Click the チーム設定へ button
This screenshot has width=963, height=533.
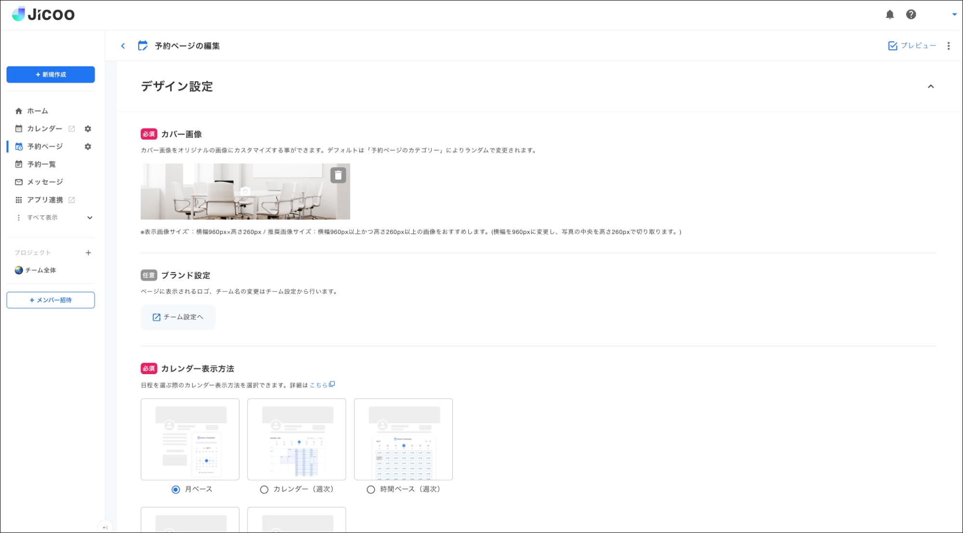[178, 317]
